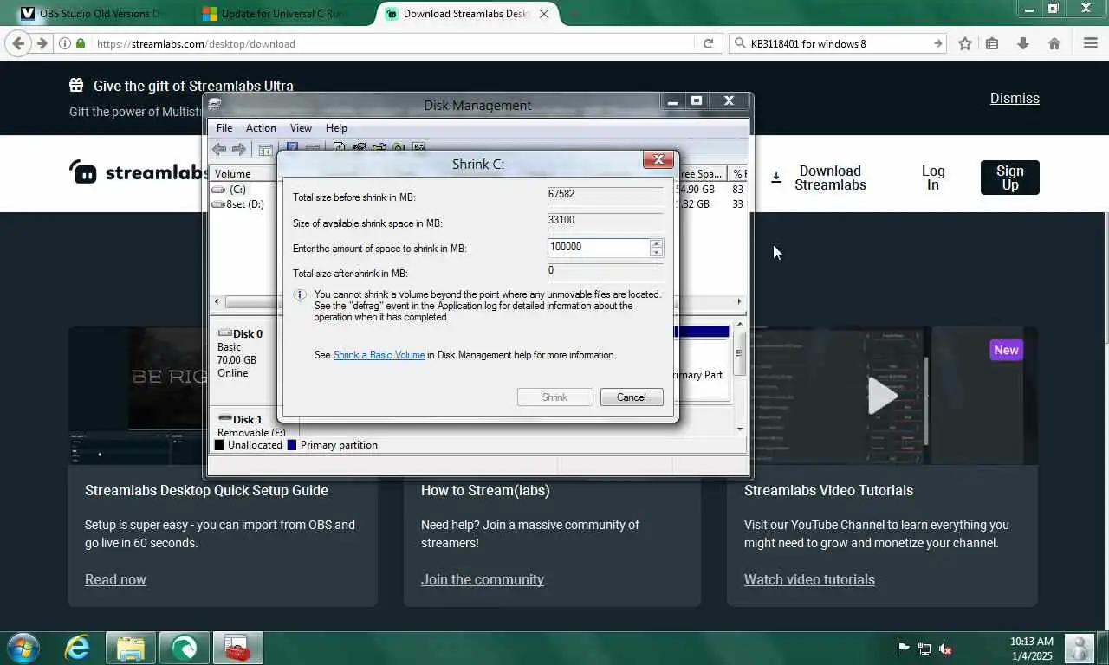
Task: Close the Shrink C: dialog
Action: pyautogui.click(x=658, y=159)
